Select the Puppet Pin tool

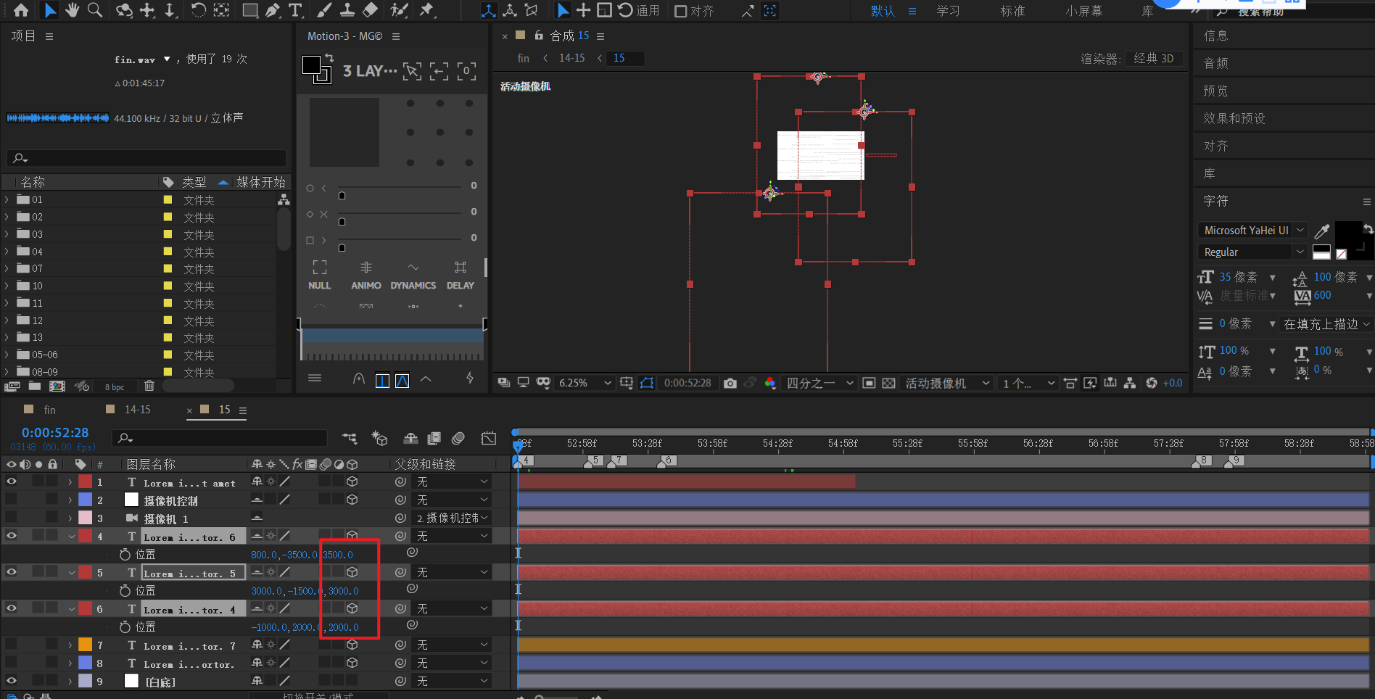pos(427,10)
